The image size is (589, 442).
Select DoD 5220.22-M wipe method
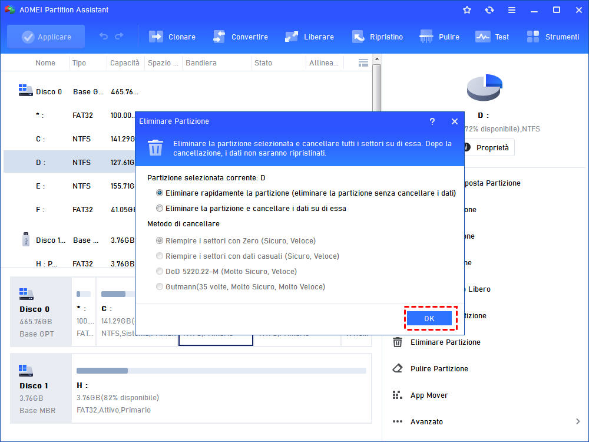pyautogui.click(x=226, y=272)
